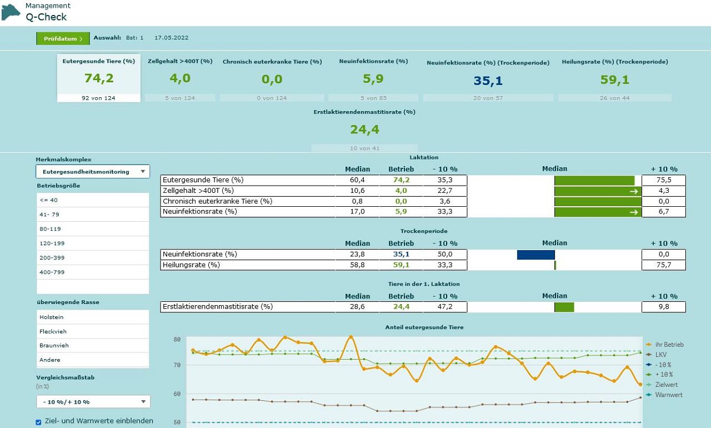Viewport: 711px width, 428px height.
Task: Select Holstein as predominant breed
Action: tap(93, 317)
